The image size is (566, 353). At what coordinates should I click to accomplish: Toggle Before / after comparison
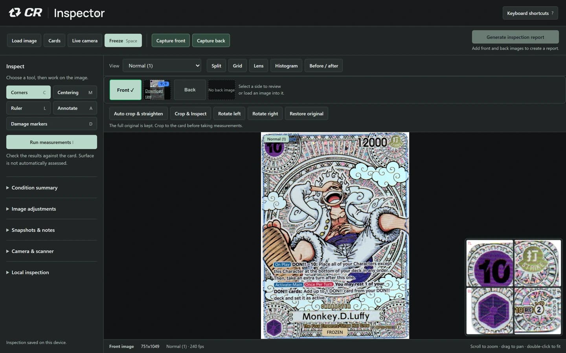323,66
